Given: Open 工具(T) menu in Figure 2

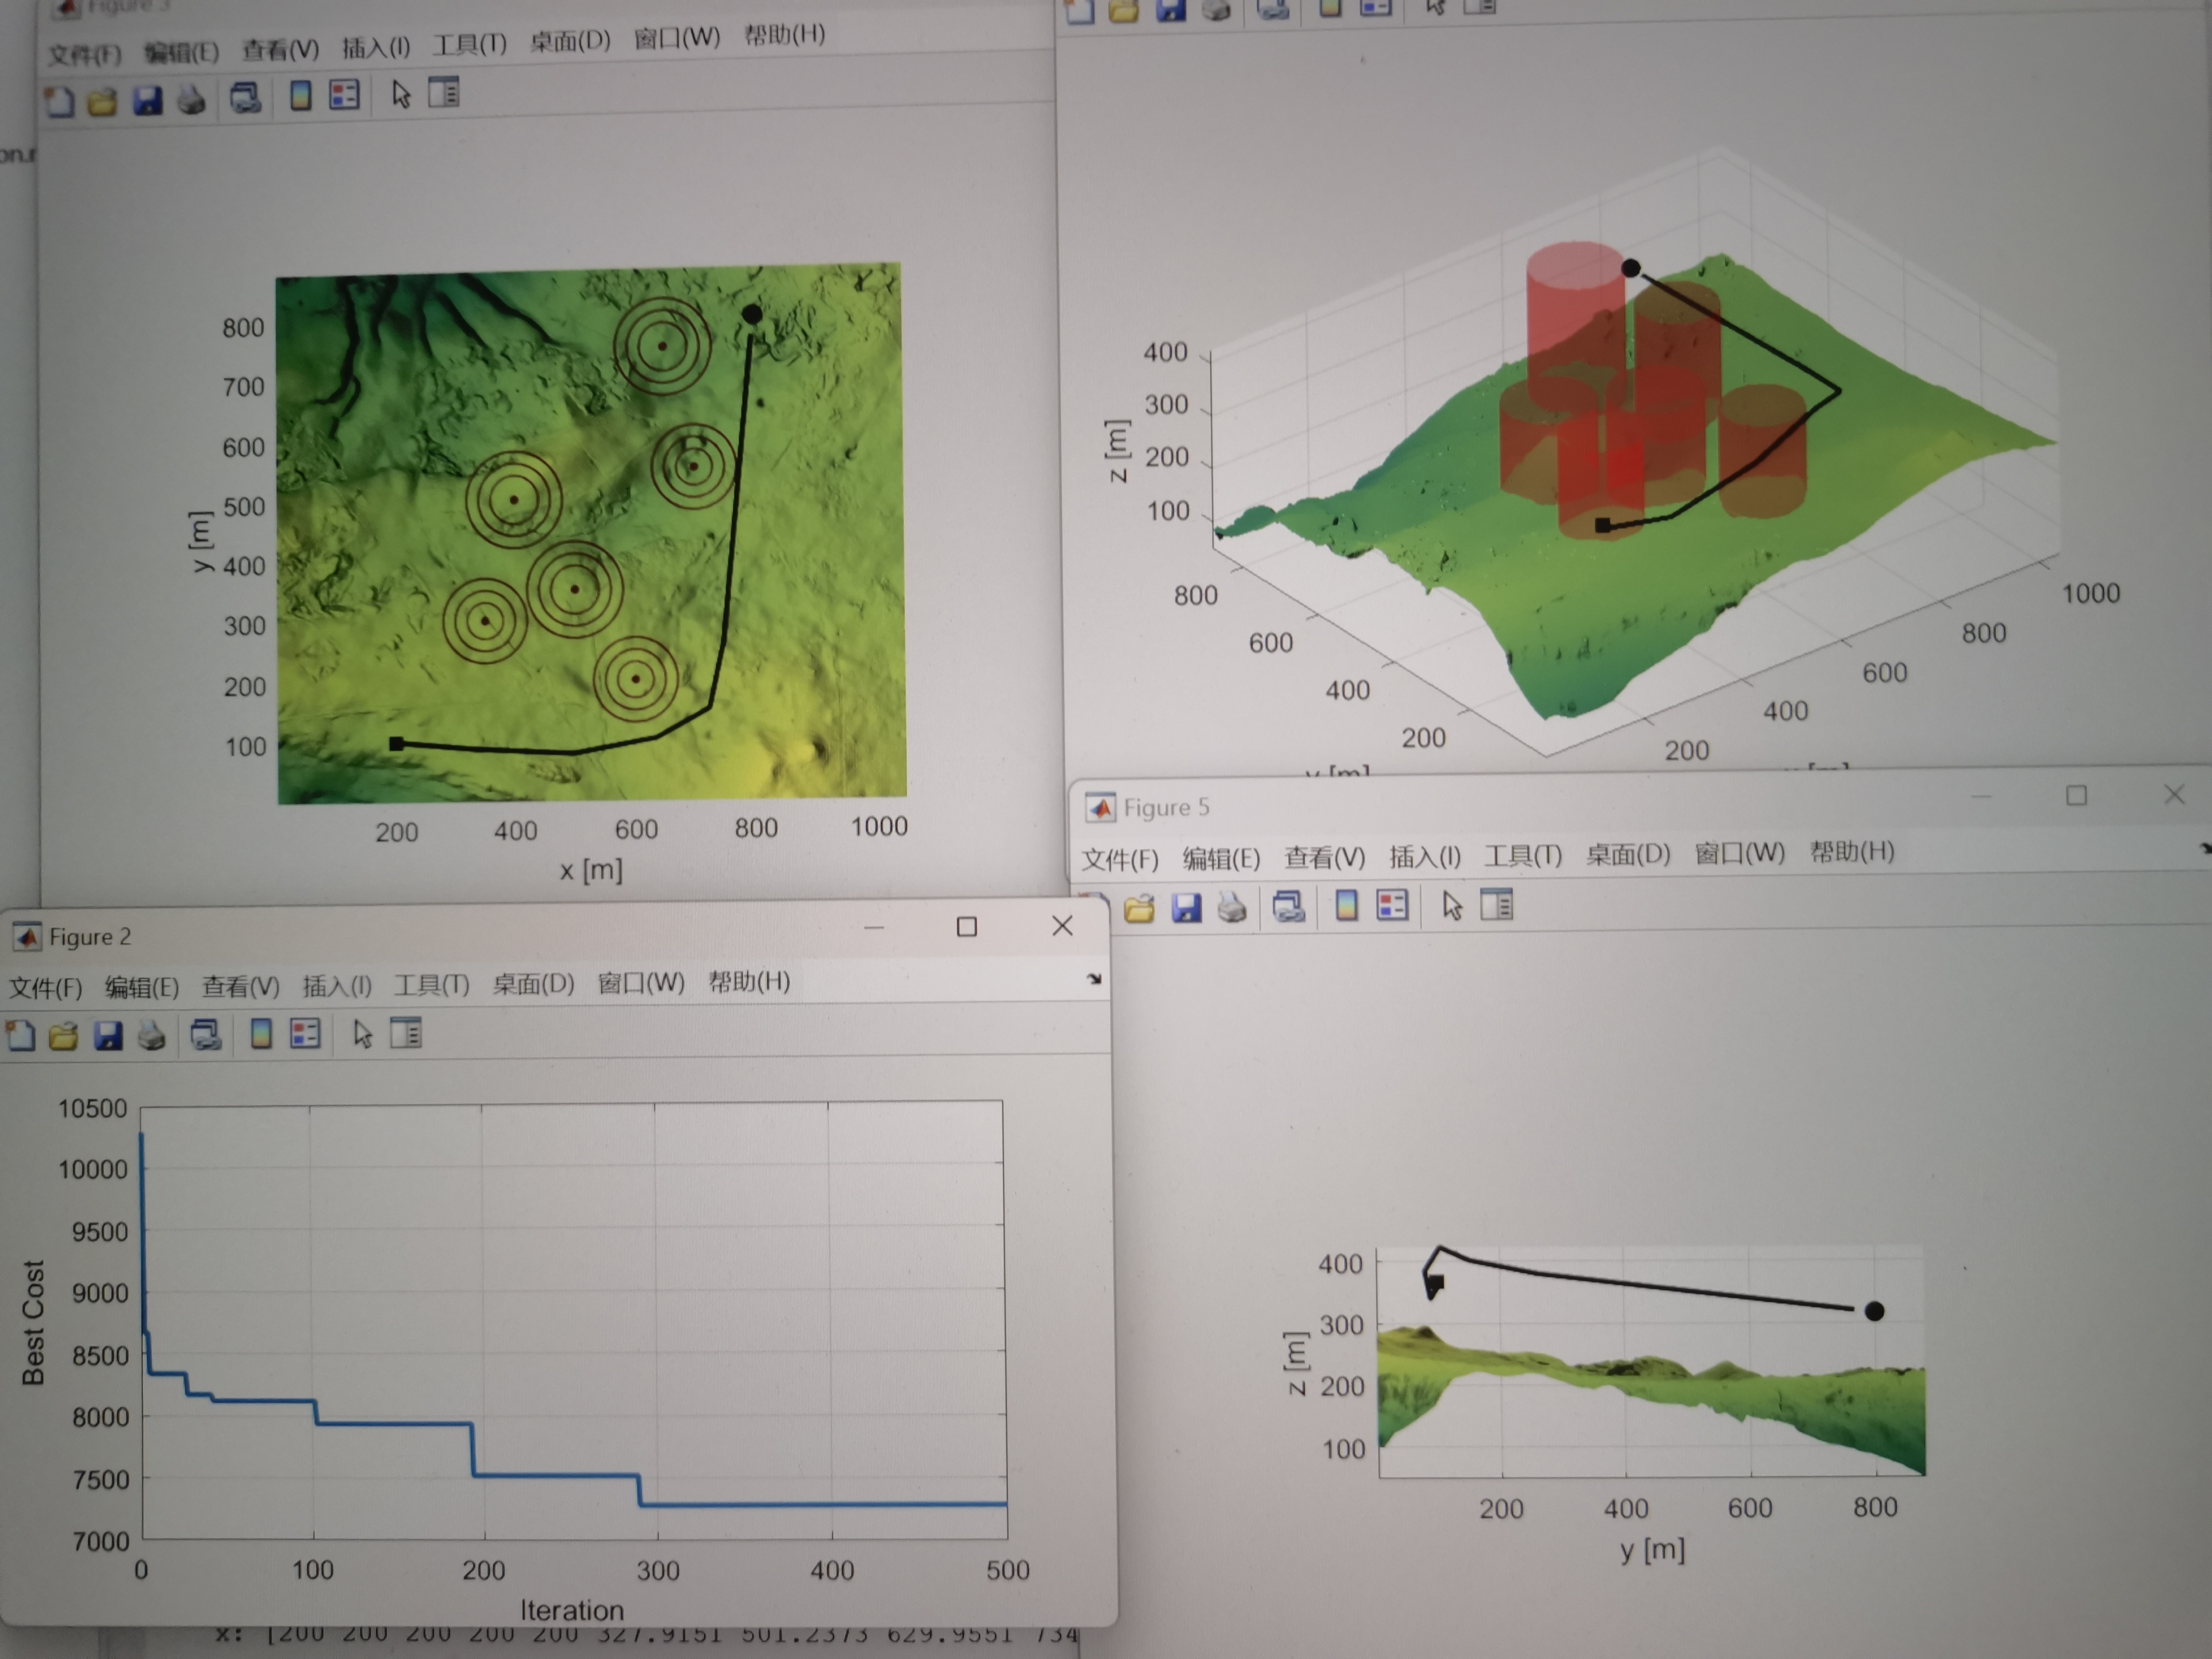Looking at the screenshot, I should (431, 986).
